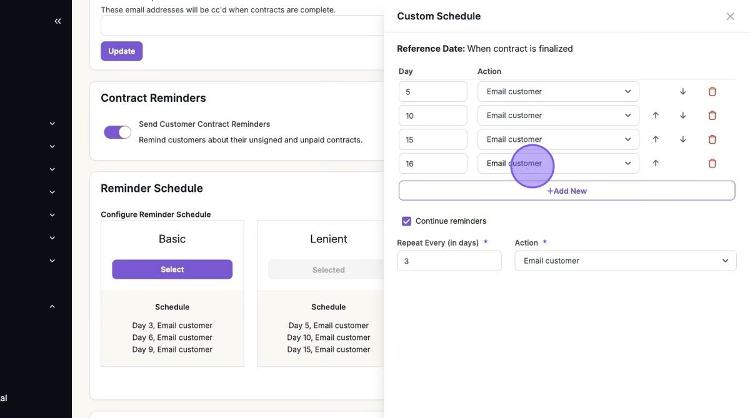This screenshot has height=418, width=750.
Task: Open the repeat Action dropdown
Action: coord(625,261)
